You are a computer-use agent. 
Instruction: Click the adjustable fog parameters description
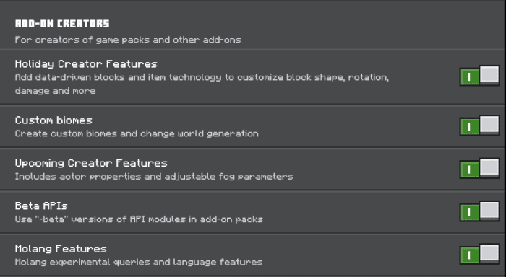154,177
